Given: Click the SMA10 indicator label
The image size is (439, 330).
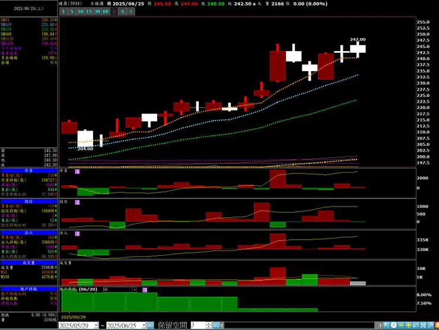Looking at the screenshot, I should pos(6,25).
